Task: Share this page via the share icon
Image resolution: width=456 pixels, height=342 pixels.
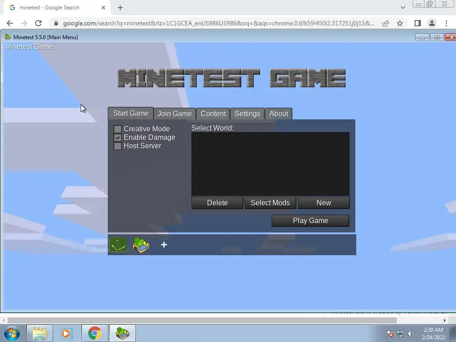Action: pos(386,23)
